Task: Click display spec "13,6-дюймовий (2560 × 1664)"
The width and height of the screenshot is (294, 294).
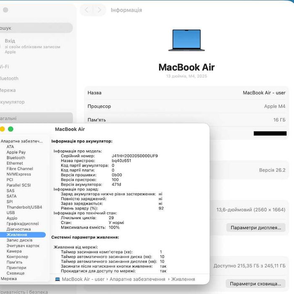Action: tap(251, 210)
